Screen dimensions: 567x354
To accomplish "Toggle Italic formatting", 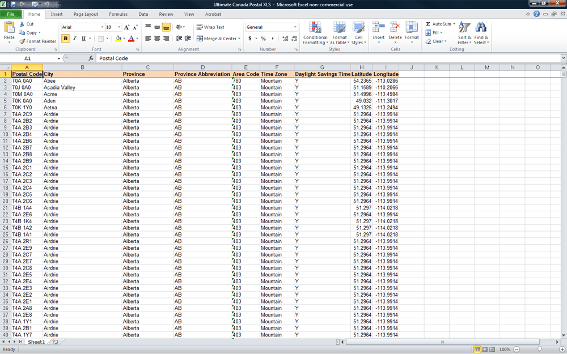I will 74,39.
